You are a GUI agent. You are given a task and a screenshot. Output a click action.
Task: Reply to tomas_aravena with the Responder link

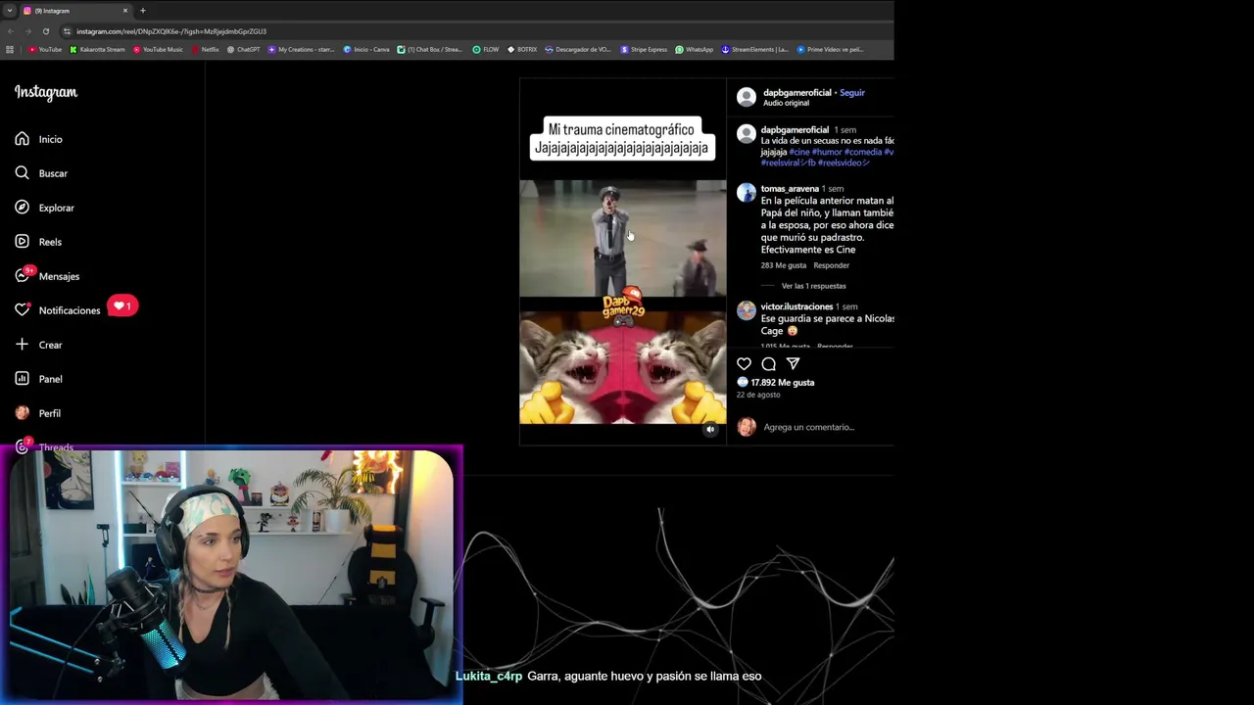[x=831, y=265]
